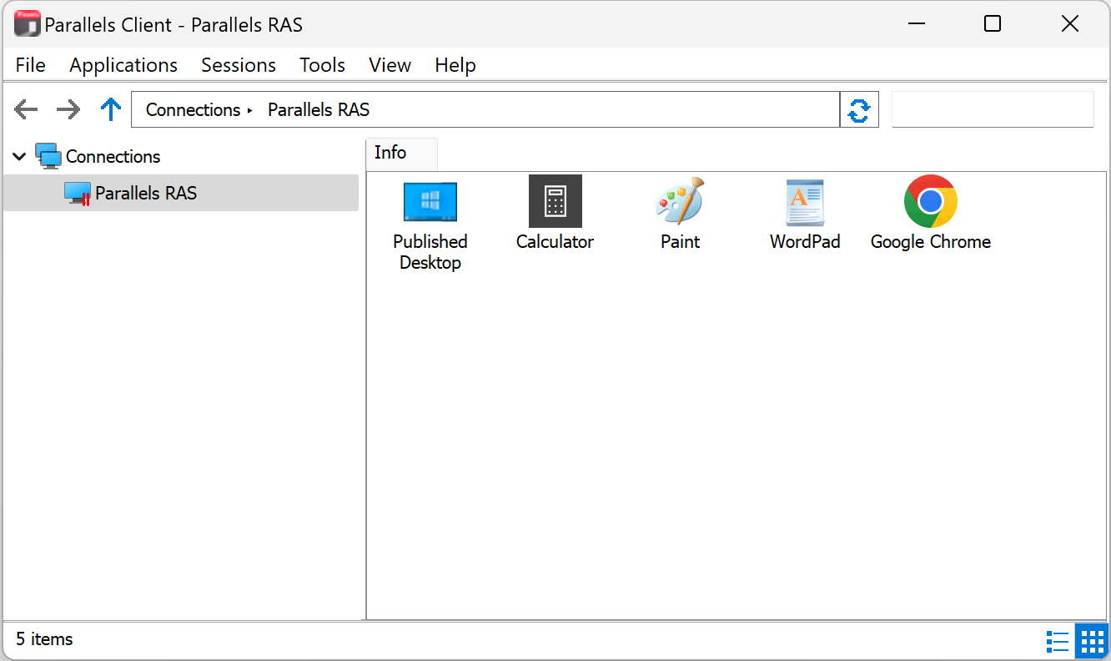Click the search input field
Image resolution: width=1111 pixels, height=661 pixels.
[x=992, y=110]
